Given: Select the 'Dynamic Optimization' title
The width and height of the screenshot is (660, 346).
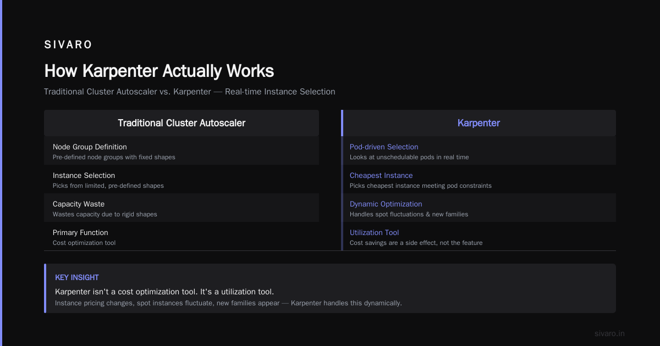Looking at the screenshot, I should [x=386, y=204].
